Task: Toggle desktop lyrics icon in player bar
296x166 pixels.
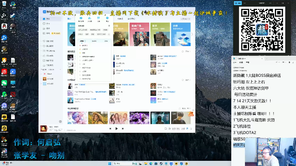Action: [187, 128]
